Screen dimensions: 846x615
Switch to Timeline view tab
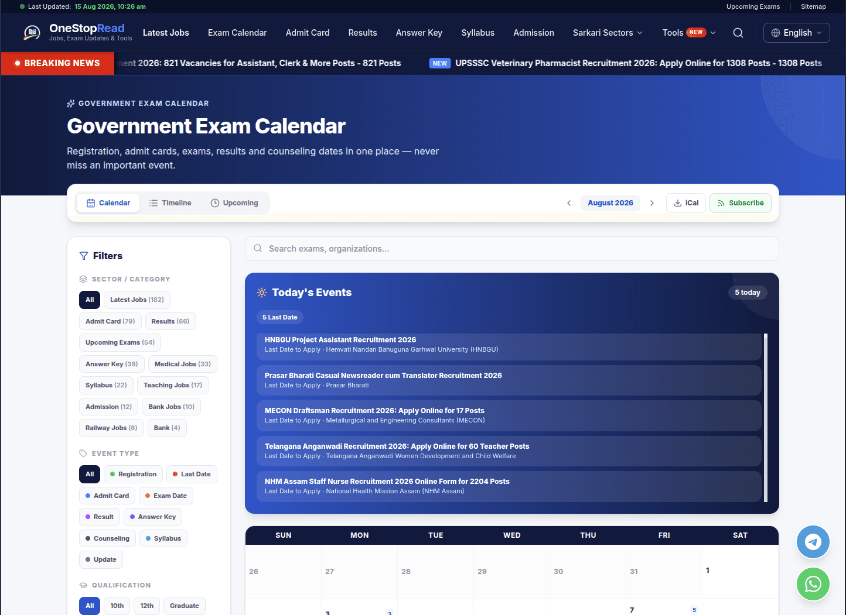point(170,203)
